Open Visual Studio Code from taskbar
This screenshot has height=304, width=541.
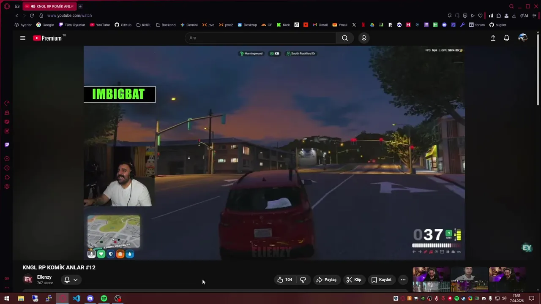click(76, 299)
